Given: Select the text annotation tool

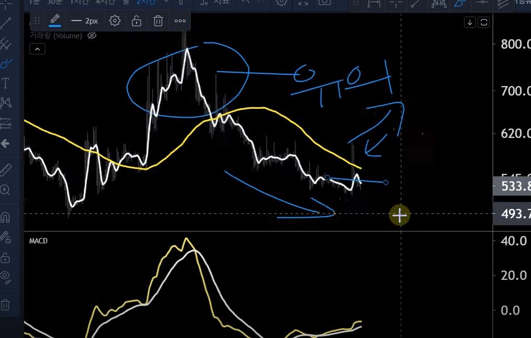Looking at the screenshot, I should [6, 83].
